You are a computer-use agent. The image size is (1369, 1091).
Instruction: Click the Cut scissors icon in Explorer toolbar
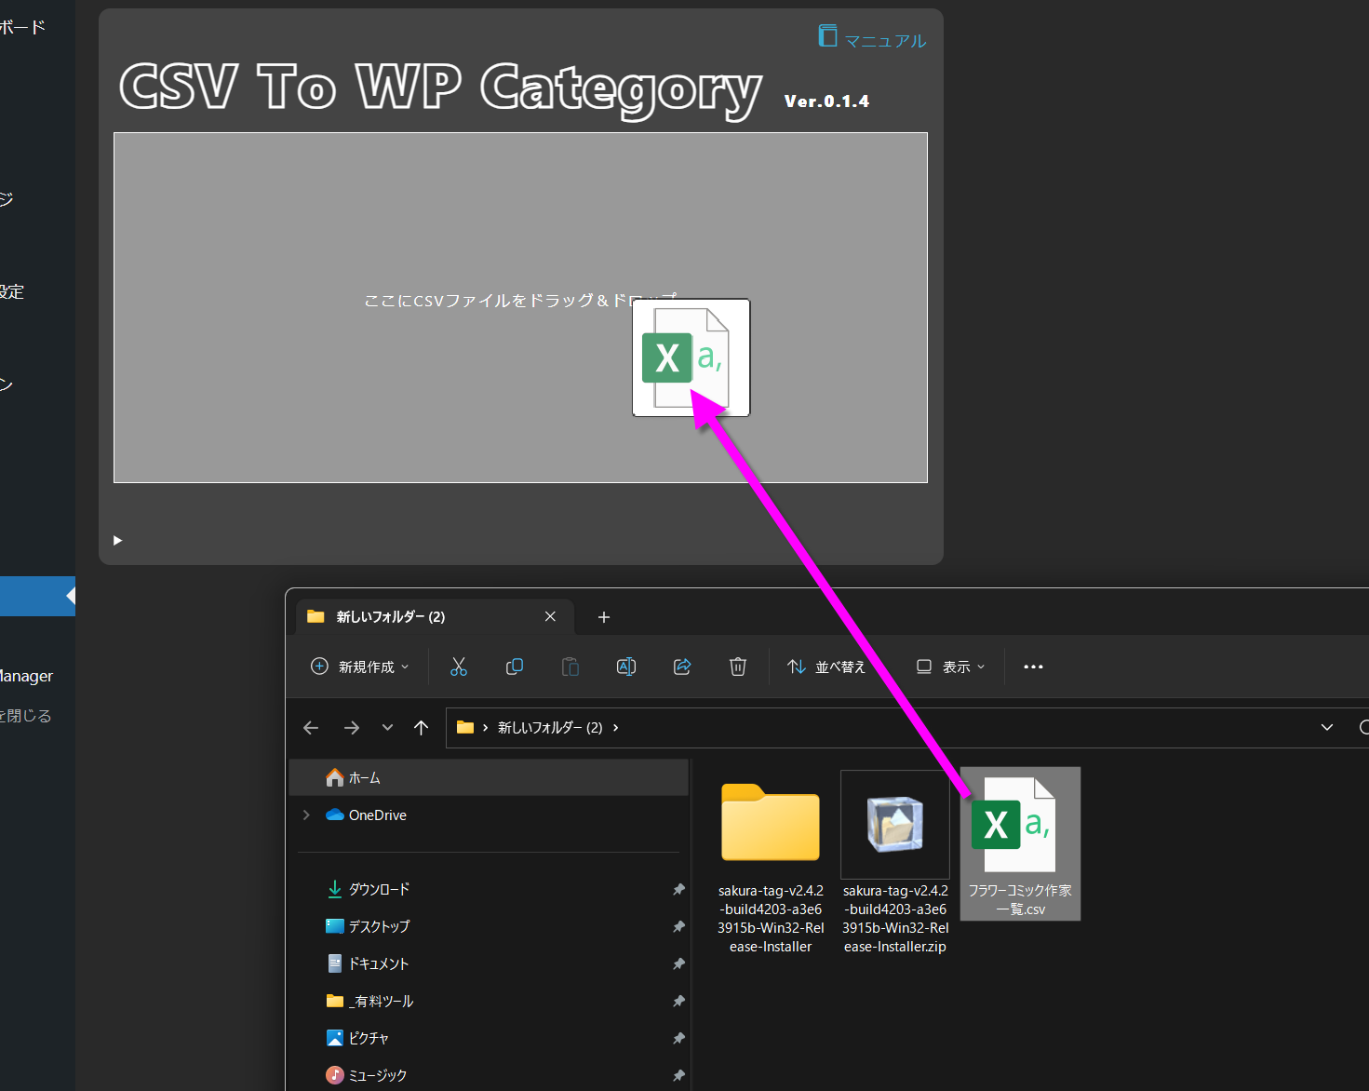coord(459,667)
